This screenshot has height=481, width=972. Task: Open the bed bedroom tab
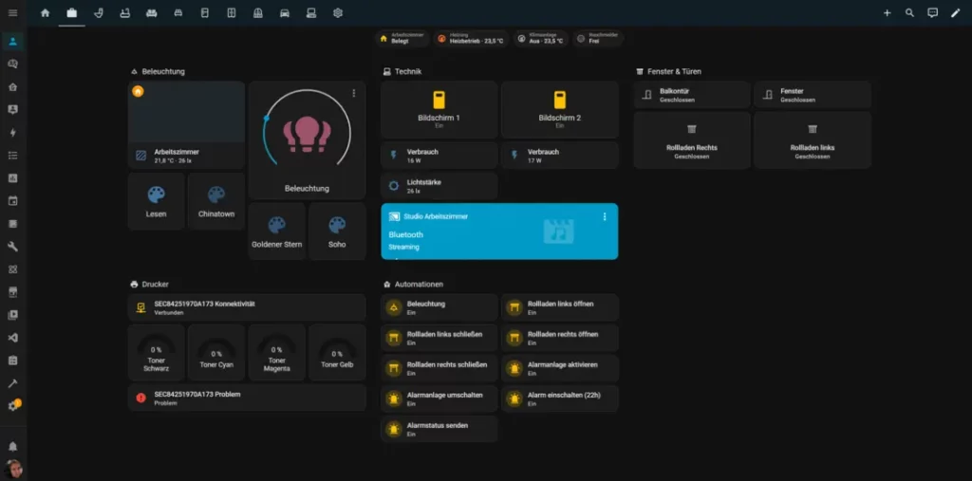pos(178,13)
